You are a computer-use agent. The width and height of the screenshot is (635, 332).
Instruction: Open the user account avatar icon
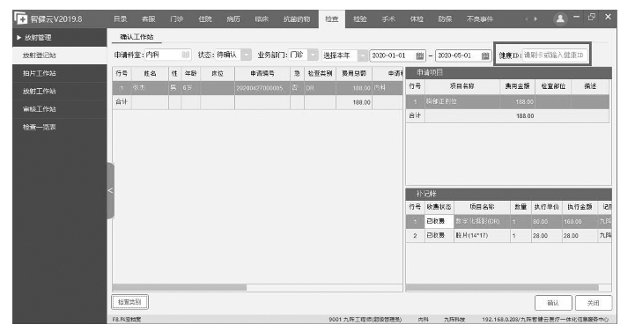coord(560,18)
